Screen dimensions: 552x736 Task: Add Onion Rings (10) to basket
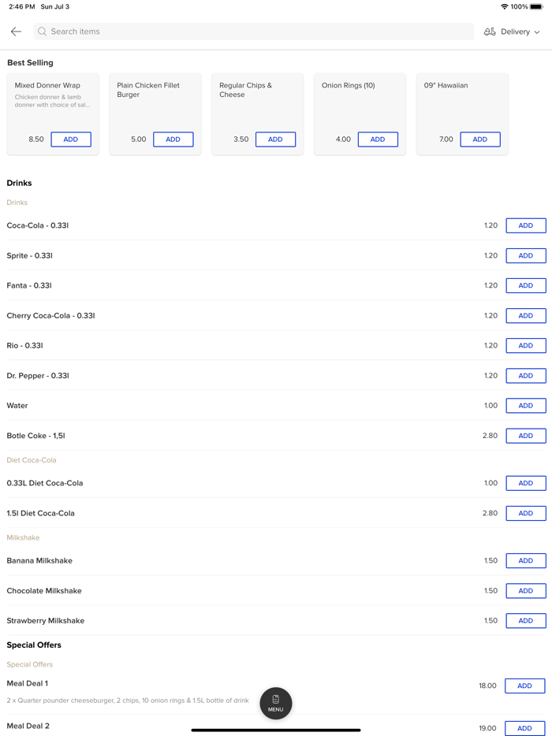tap(378, 139)
